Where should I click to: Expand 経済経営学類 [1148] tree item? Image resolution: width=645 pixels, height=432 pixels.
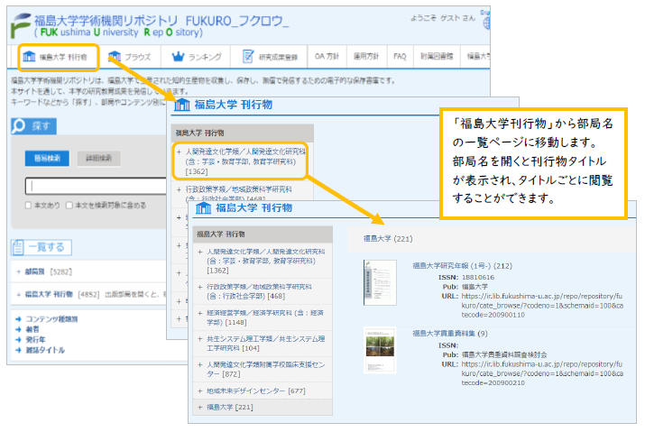click(201, 316)
